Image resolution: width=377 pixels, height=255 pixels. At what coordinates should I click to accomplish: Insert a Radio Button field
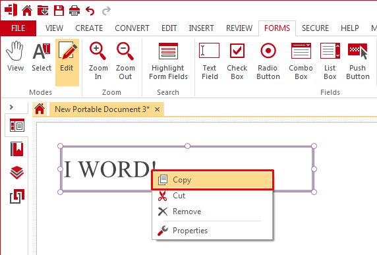tap(268, 61)
